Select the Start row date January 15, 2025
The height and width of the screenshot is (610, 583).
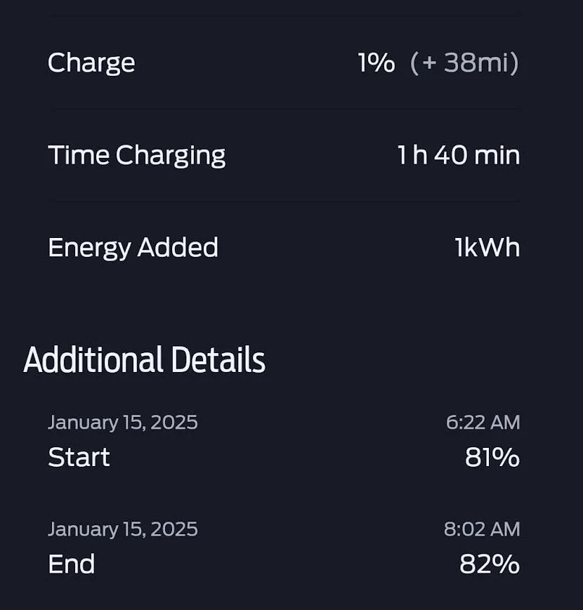(x=123, y=423)
